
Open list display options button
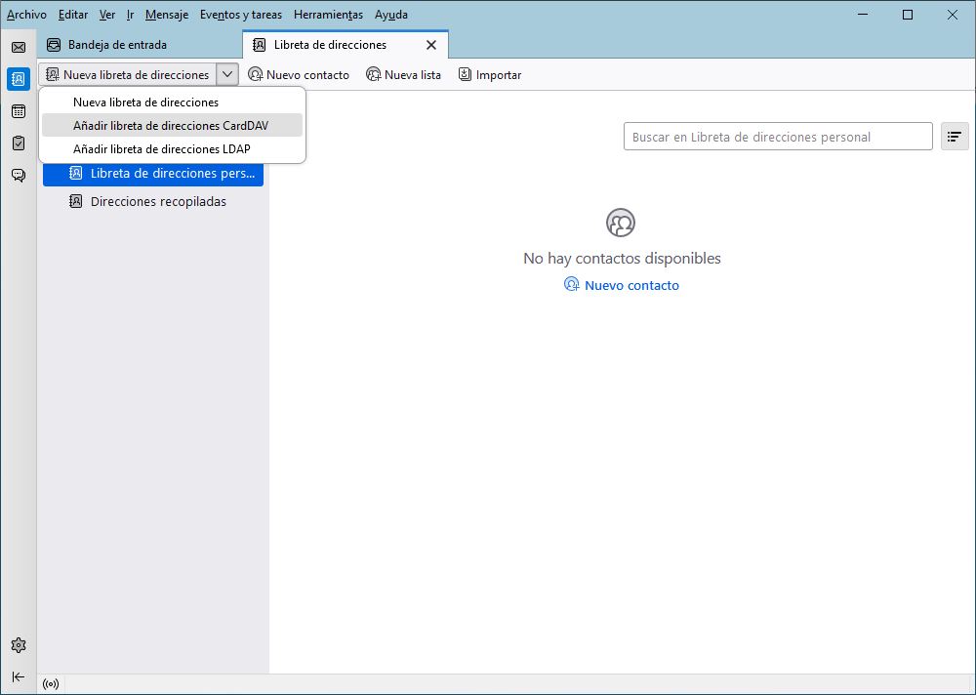954,138
